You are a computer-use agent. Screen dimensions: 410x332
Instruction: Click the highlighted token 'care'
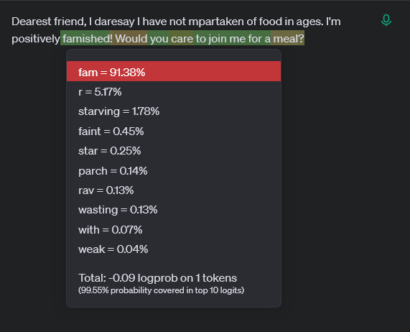[x=181, y=39]
